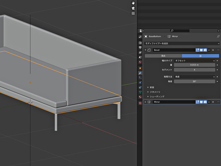Open the Add Modifier dropdown
This screenshot has width=221, height=166.
(182, 43)
